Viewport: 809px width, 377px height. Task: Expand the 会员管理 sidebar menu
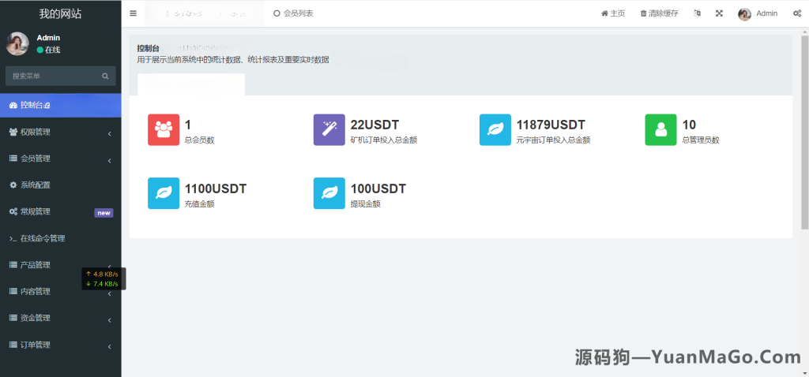point(60,159)
